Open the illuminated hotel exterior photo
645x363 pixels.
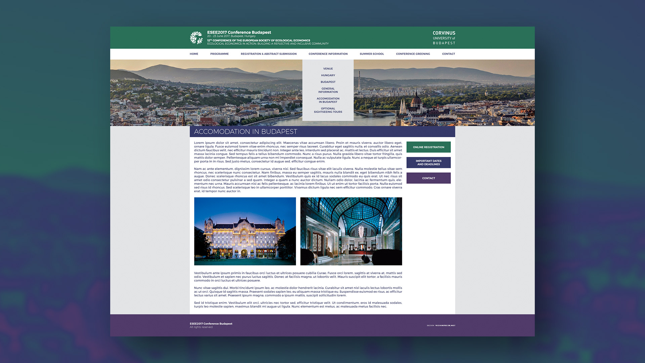(245, 231)
